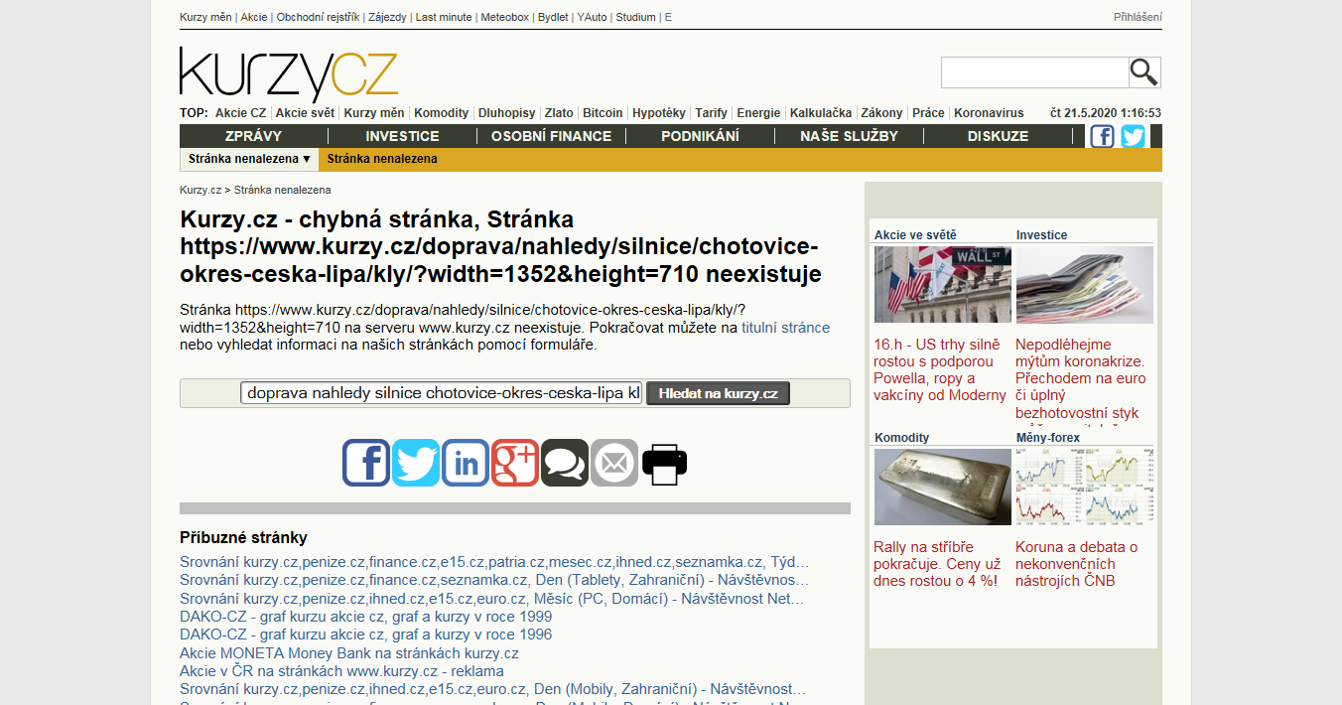Open TOP link Komodity
Screen dimensions: 1342x705
(x=441, y=113)
